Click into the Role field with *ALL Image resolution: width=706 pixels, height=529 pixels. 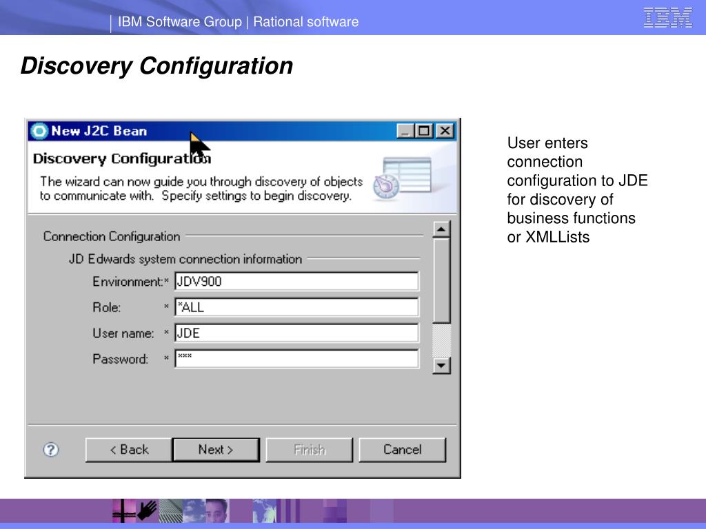296,307
